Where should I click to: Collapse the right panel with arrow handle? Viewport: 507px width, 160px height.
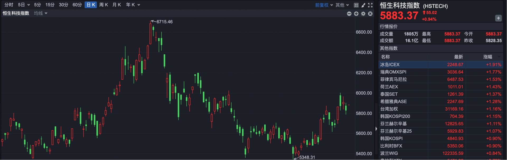click(x=376, y=129)
